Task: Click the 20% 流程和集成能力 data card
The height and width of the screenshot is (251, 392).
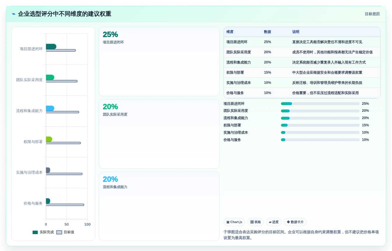Action: pos(159,206)
